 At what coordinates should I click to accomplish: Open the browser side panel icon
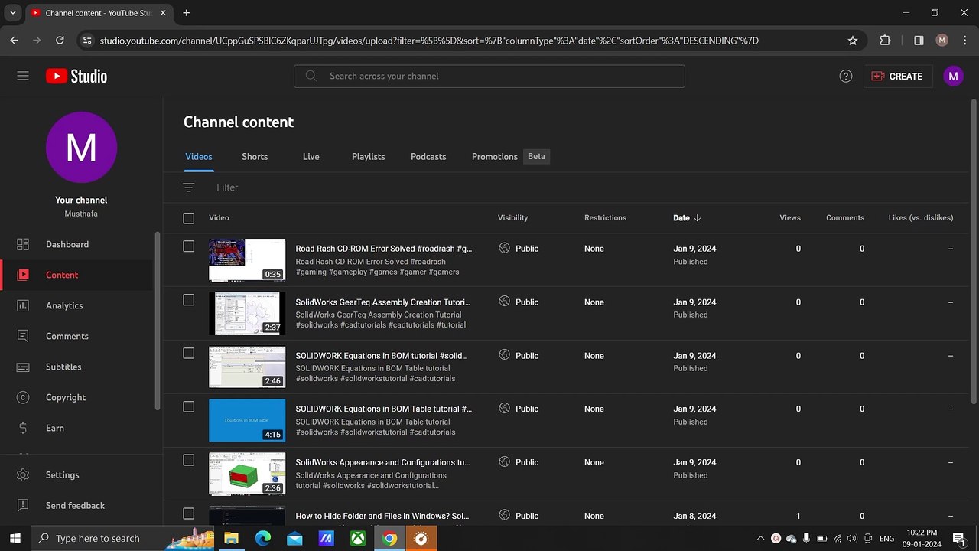[919, 41]
